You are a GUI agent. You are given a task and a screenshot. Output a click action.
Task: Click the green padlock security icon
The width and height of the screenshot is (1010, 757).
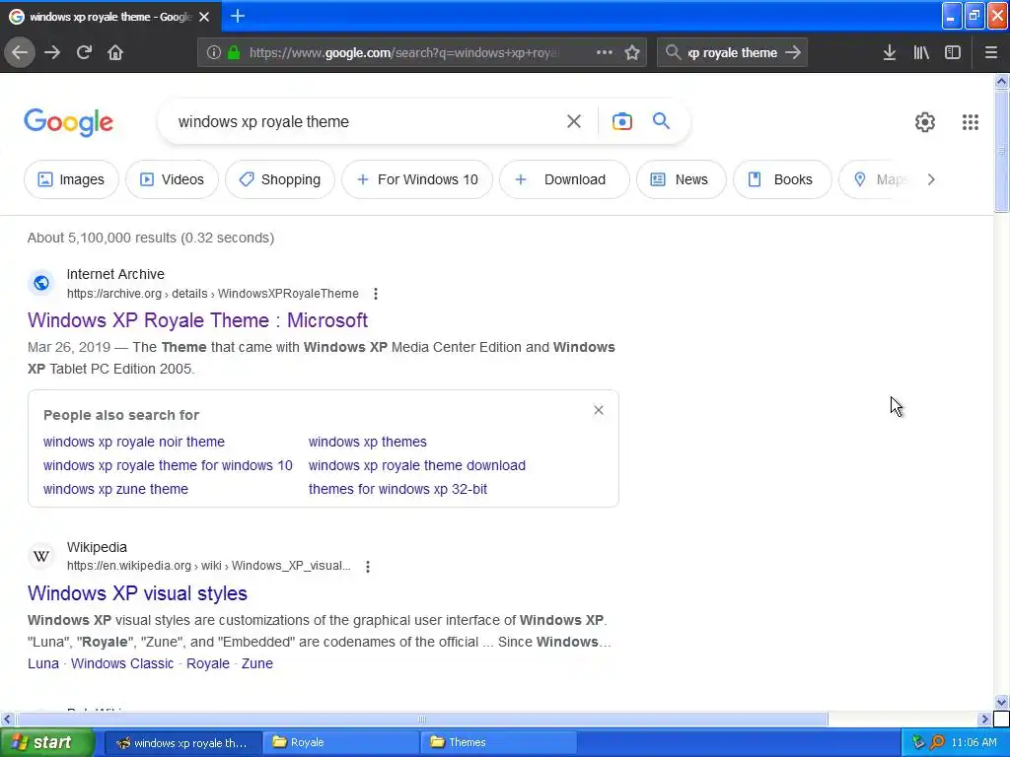[x=233, y=53]
